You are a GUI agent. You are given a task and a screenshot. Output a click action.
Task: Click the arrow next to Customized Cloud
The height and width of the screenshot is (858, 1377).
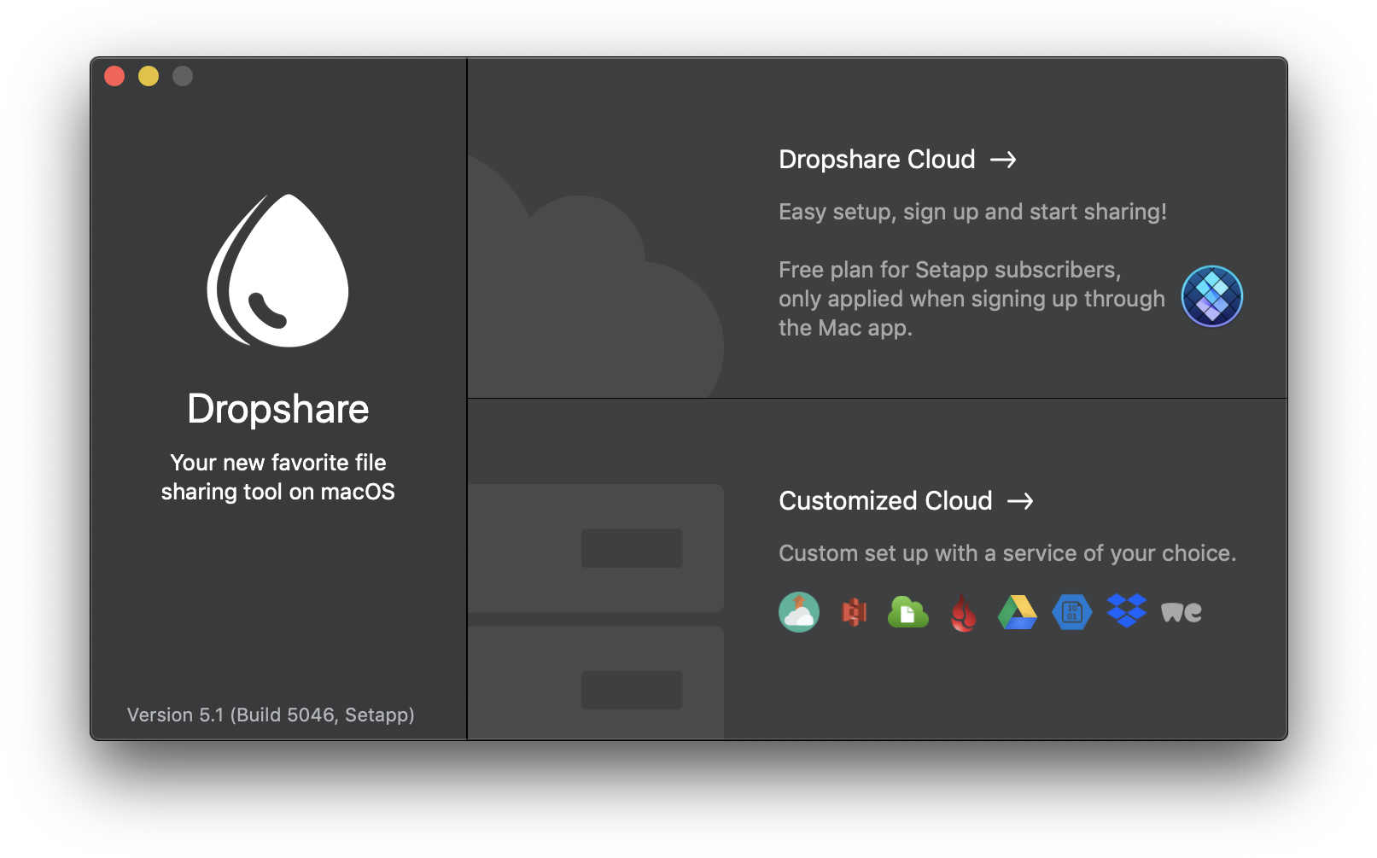click(x=1020, y=501)
